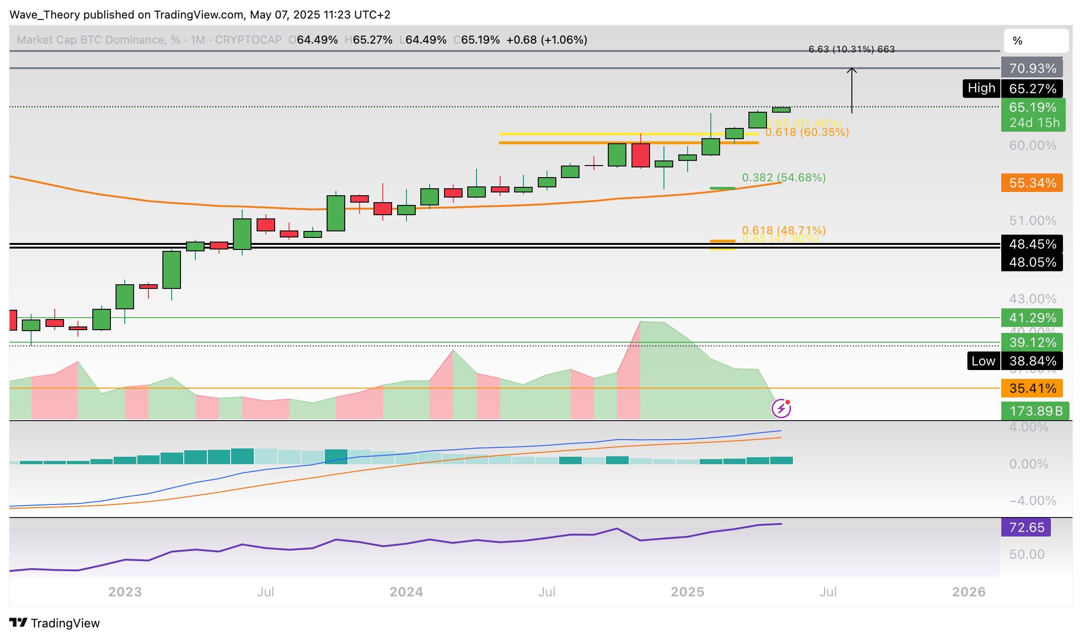The height and width of the screenshot is (639, 1082).
Task: Click the 6.63 (10.31%) measurement label
Action: 851,49
